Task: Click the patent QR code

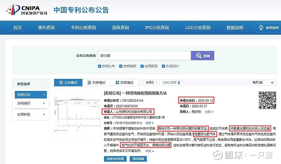Action: tap(267, 100)
